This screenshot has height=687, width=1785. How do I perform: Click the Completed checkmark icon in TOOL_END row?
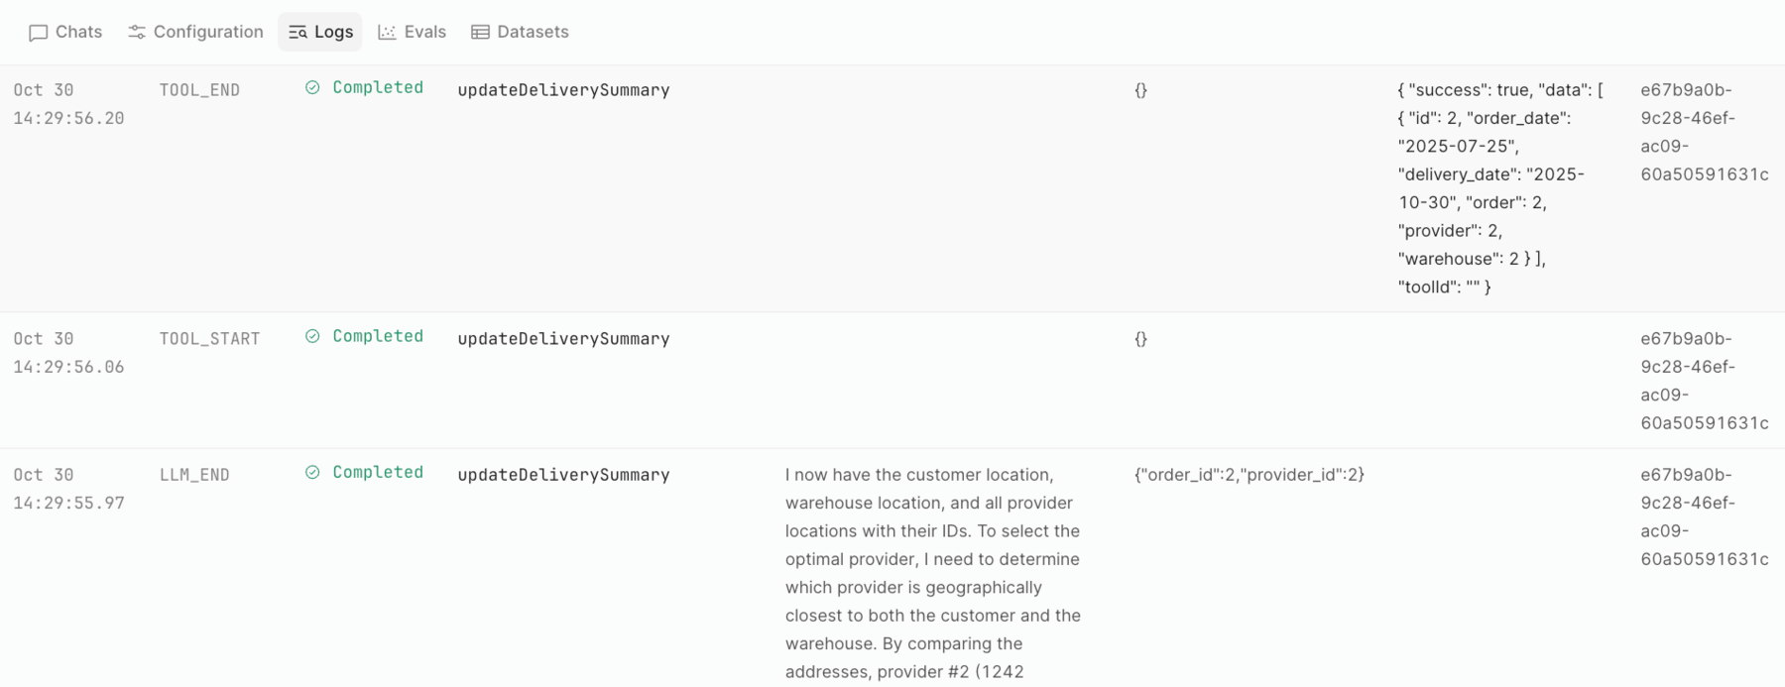[312, 87]
